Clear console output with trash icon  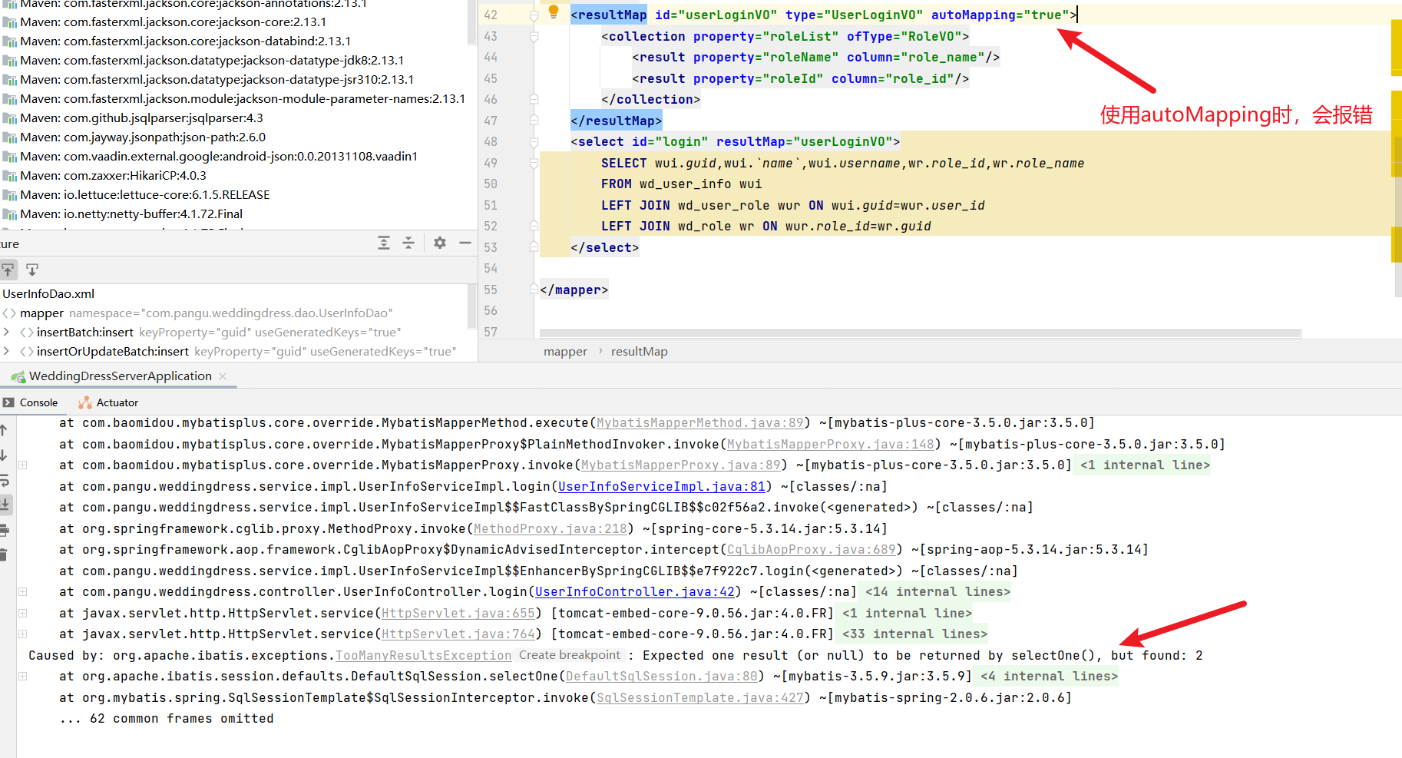point(4,554)
